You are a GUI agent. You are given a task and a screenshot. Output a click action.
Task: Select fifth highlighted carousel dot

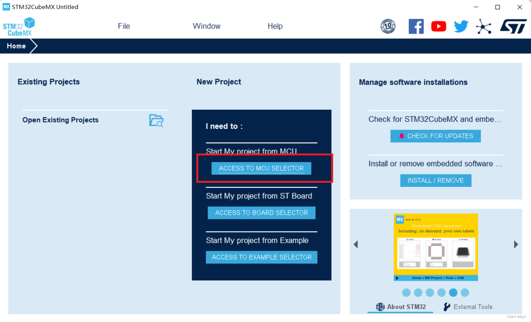pyautogui.click(x=453, y=293)
